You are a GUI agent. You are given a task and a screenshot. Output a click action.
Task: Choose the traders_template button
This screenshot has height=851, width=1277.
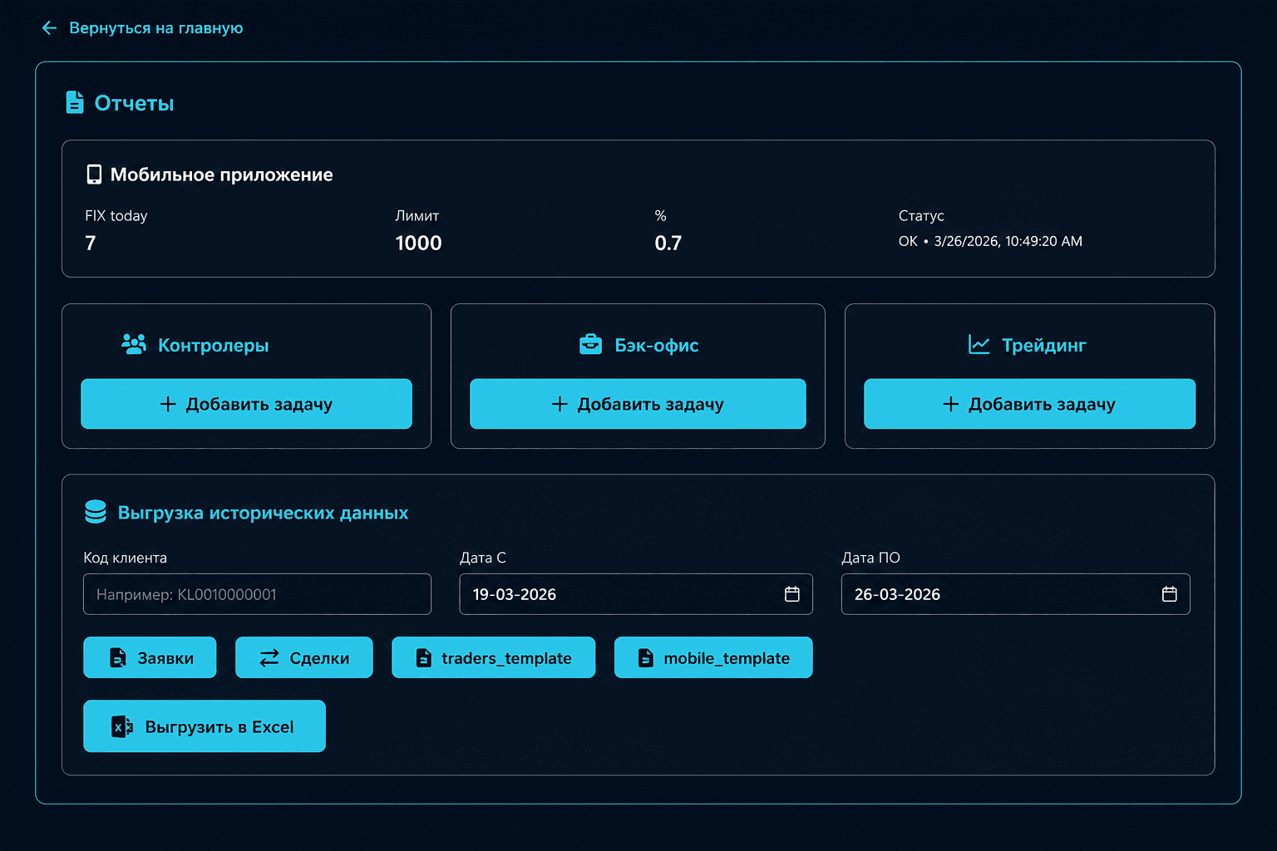(493, 657)
